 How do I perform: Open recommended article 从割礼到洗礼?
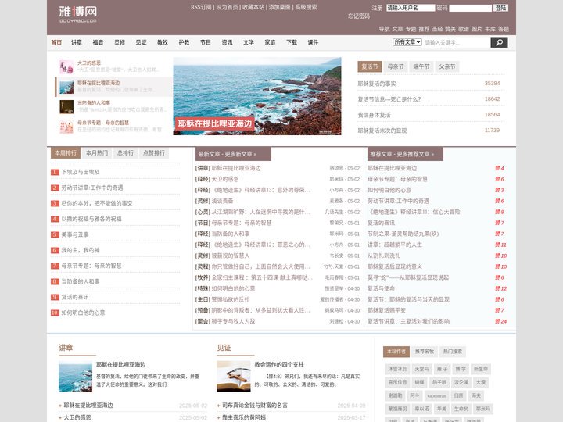pos(384,256)
